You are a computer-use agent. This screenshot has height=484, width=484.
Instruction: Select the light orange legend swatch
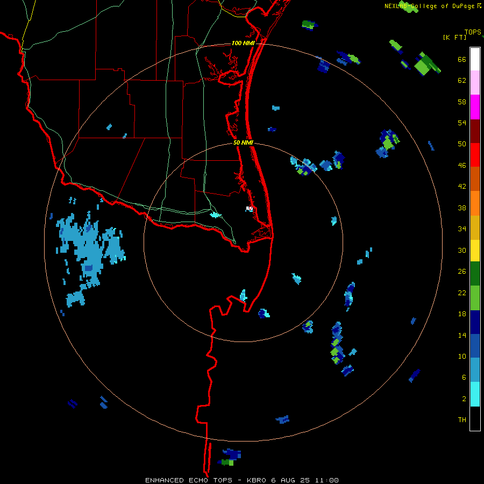[475, 203]
